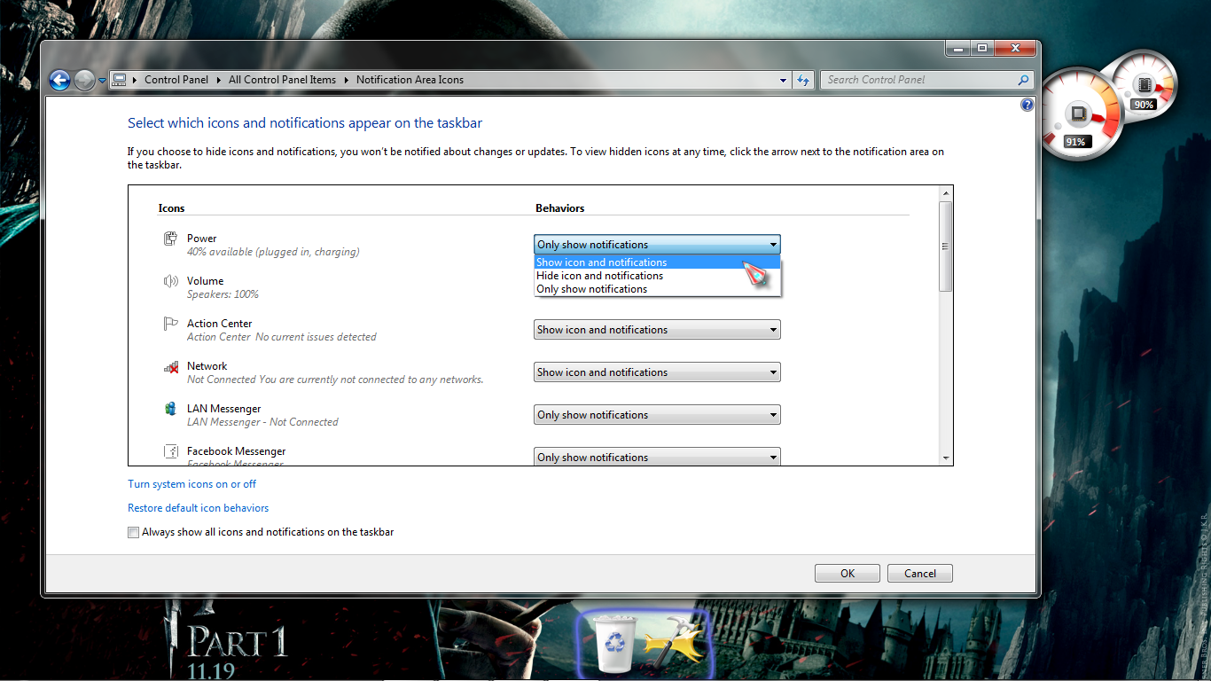Open Facebook Messenger behavior dropdown

point(657,457)
